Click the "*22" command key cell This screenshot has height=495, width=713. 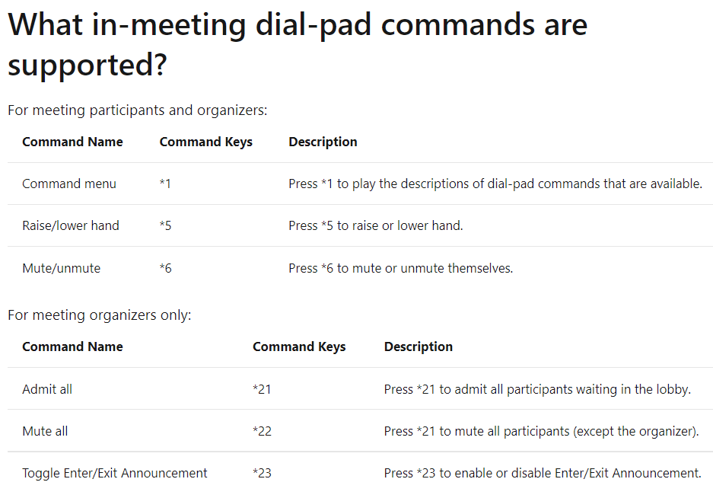pos(262,431)
